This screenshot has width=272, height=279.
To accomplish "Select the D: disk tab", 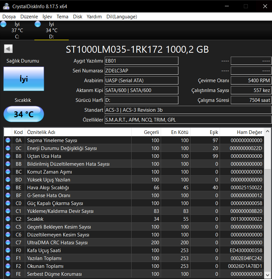I will click(51, 30).
